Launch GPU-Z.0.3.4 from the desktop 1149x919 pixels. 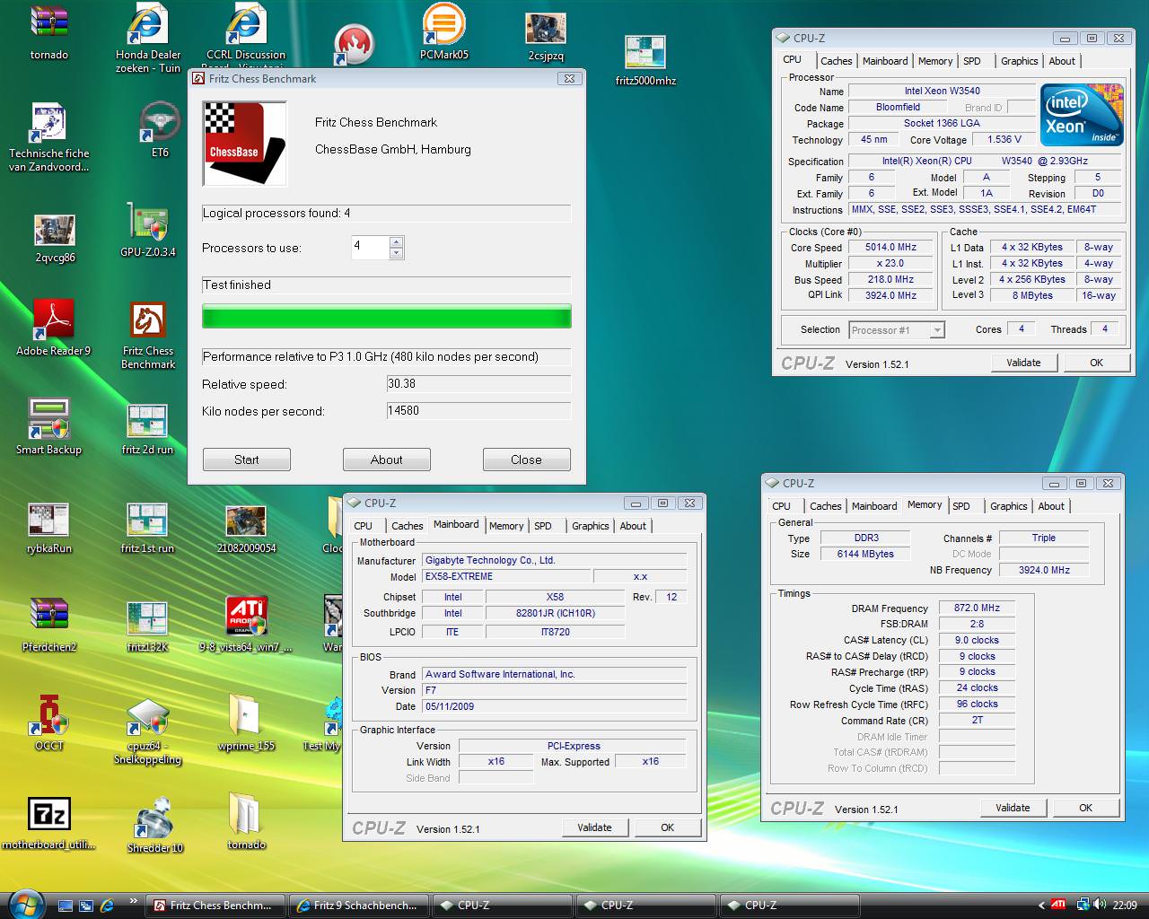click(x=148, y=231)
